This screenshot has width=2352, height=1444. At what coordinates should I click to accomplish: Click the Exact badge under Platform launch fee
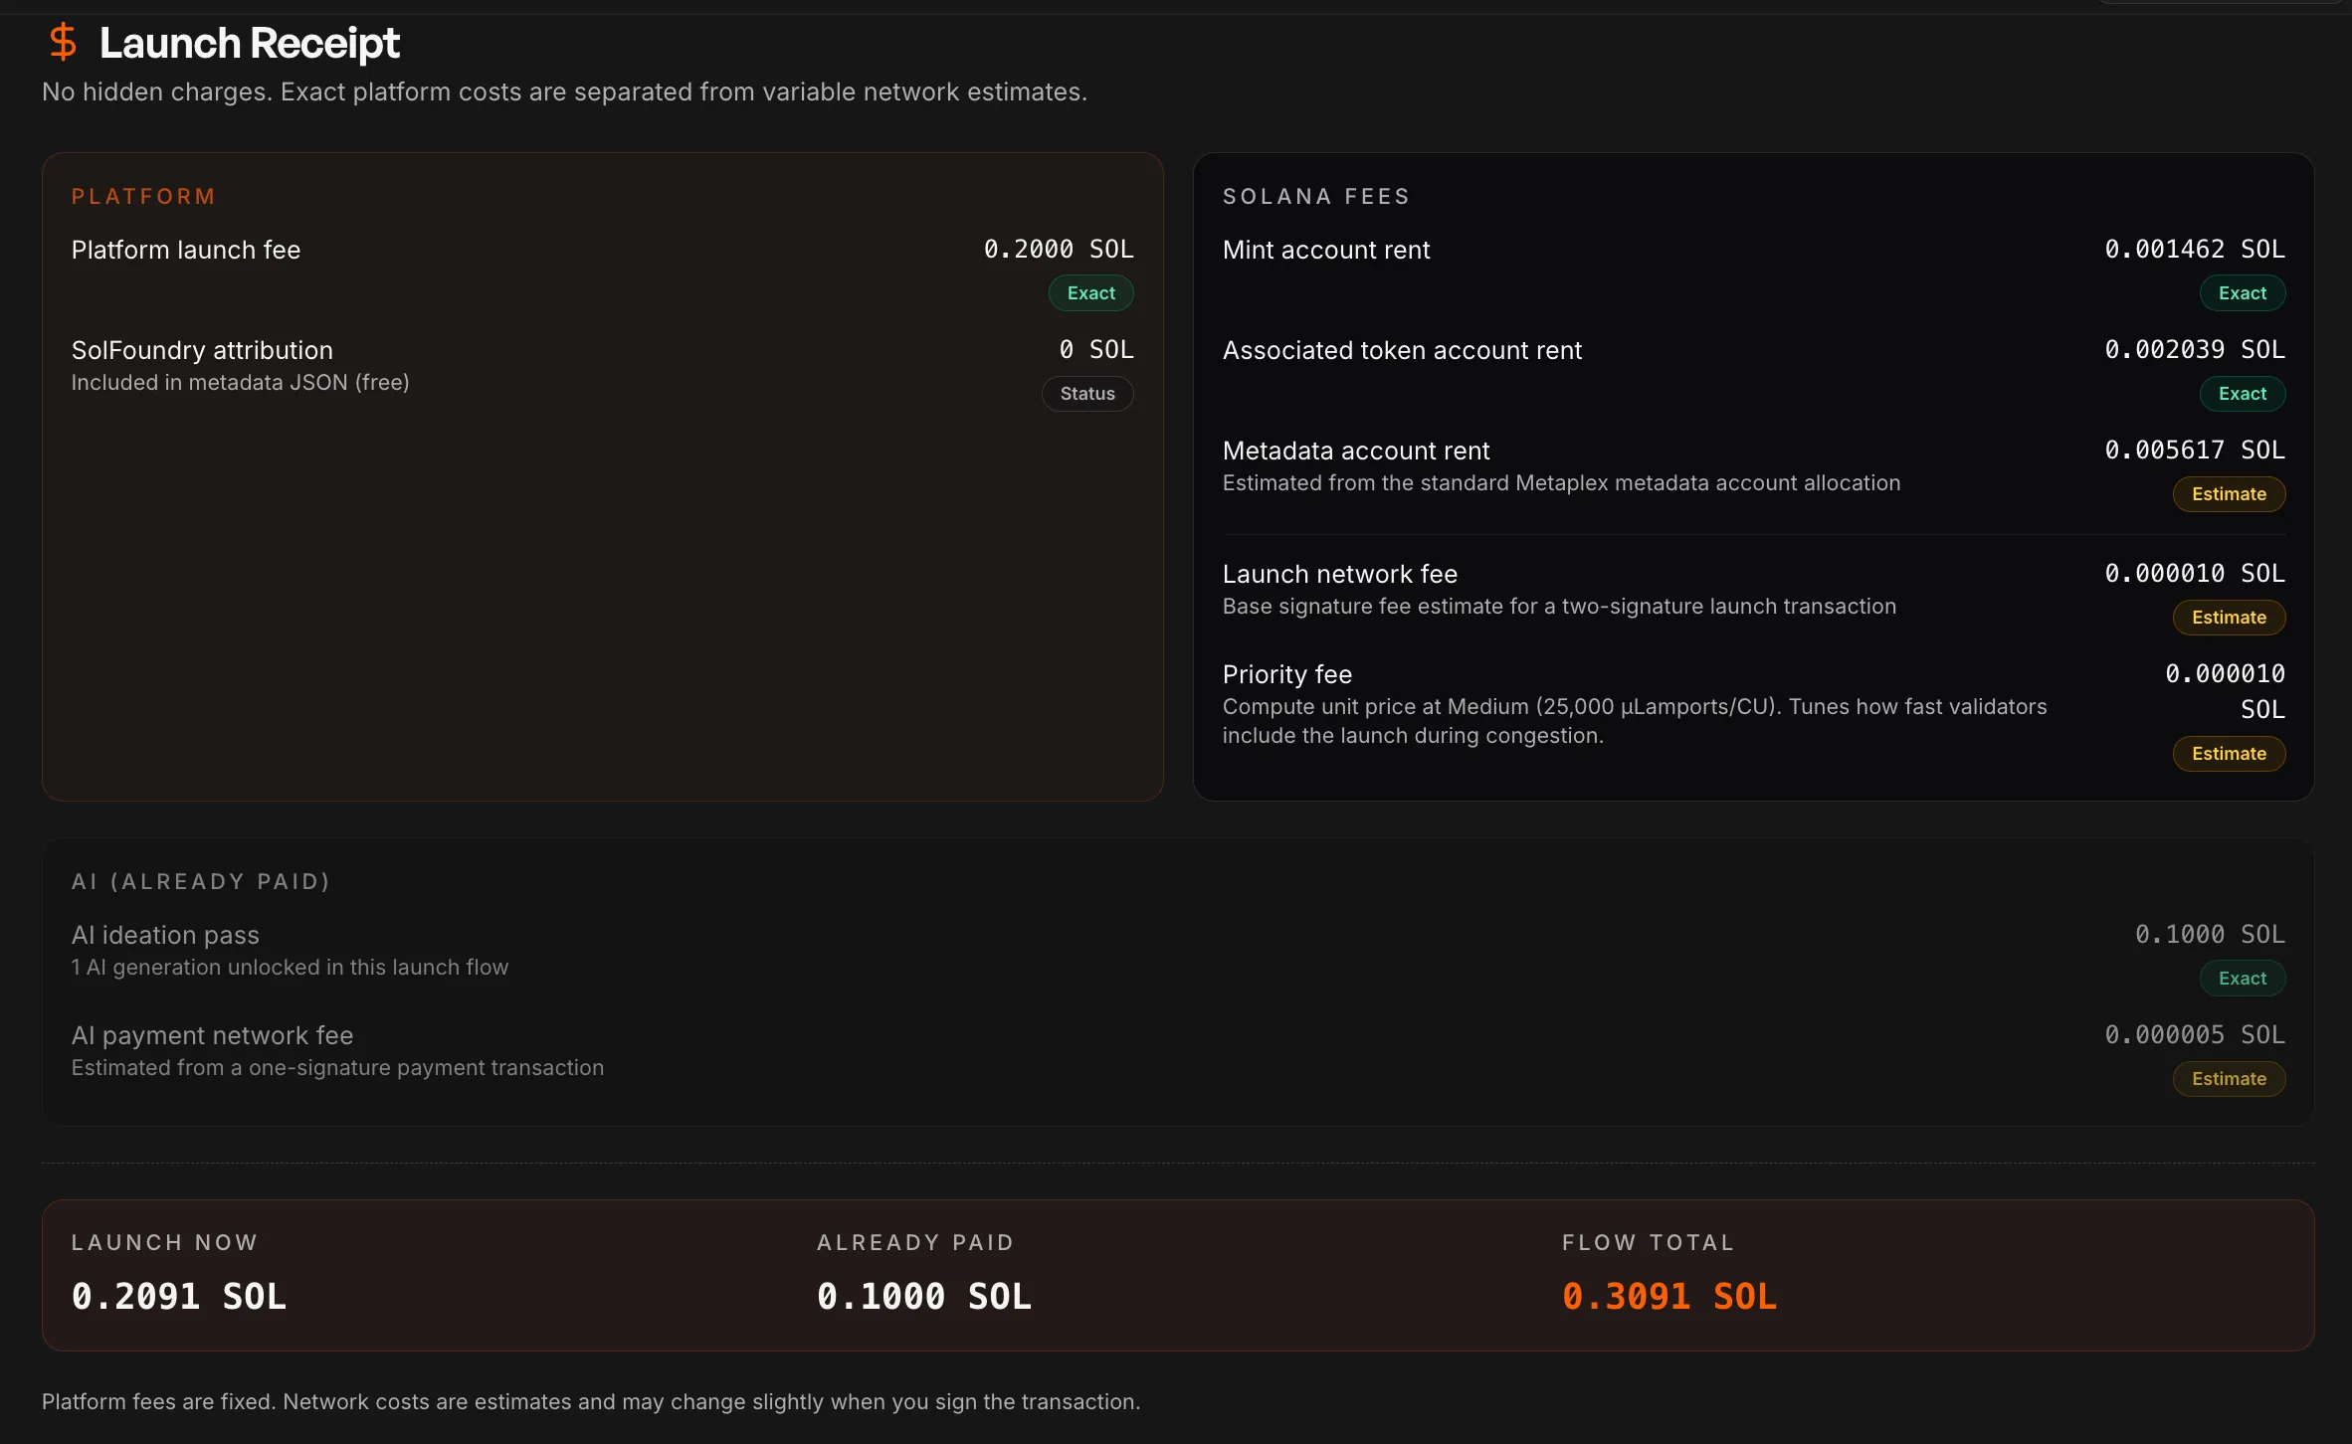1090,293
